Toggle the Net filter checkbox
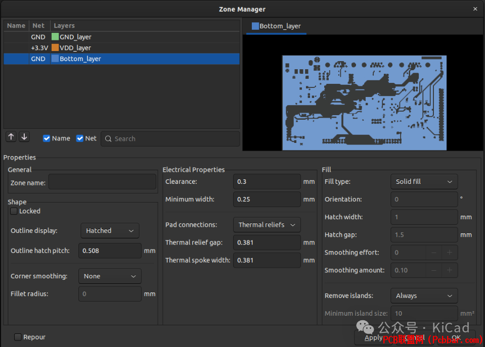The image size is (485, 347). pyautogui.click(x=80, y=138)
